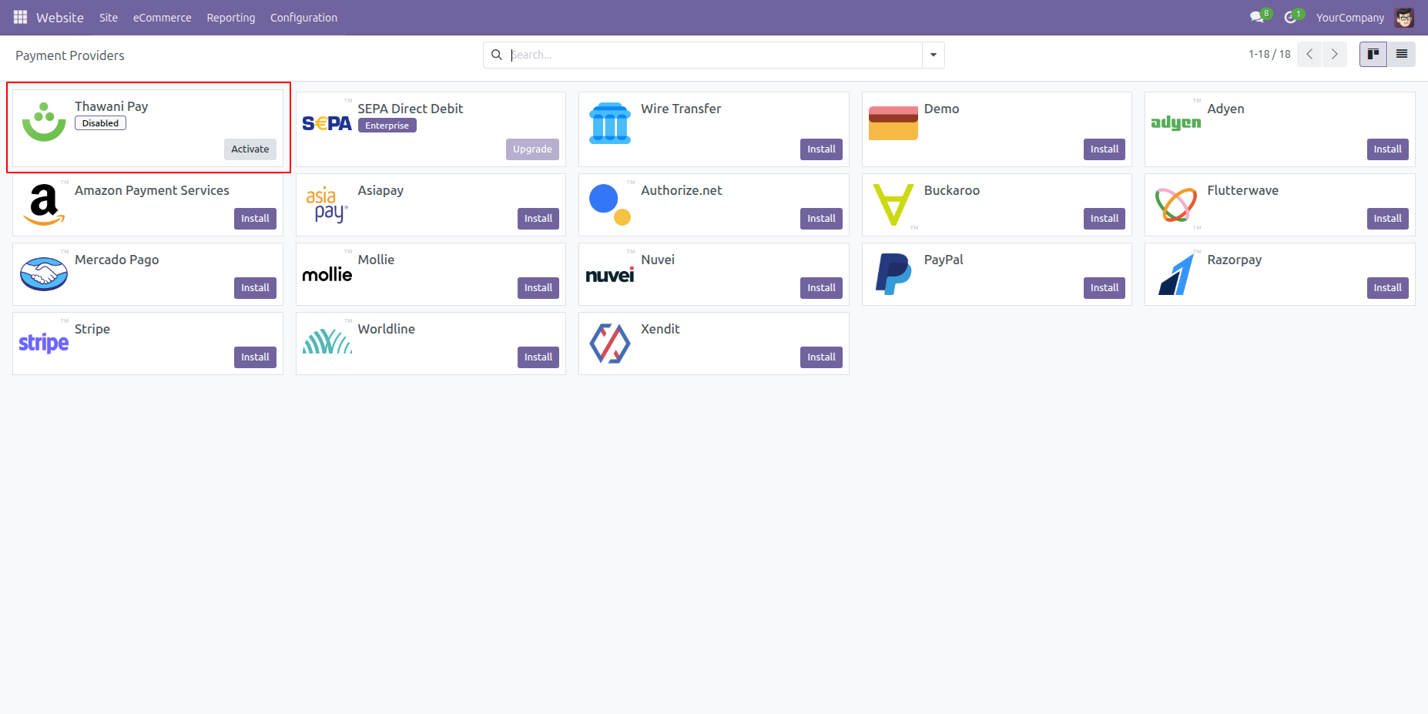Open the Site menu
1428x714 pixels.
(x=109, y=17)
